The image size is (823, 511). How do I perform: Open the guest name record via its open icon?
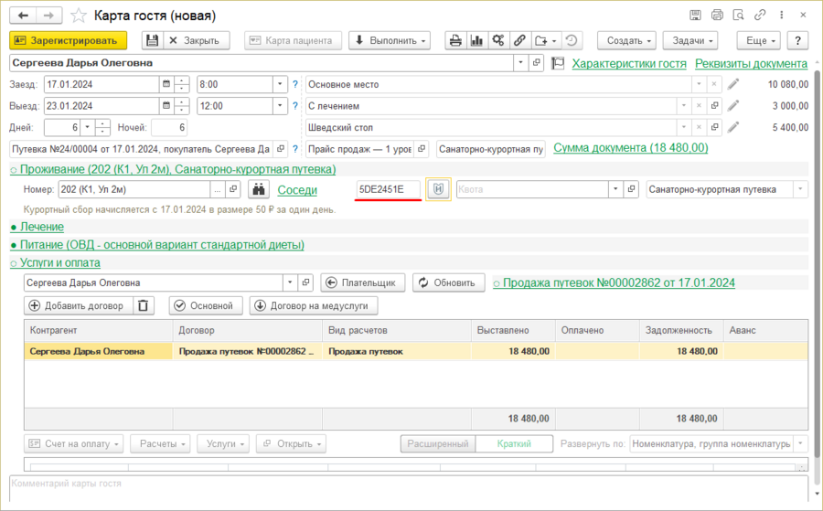pos(536,62)
